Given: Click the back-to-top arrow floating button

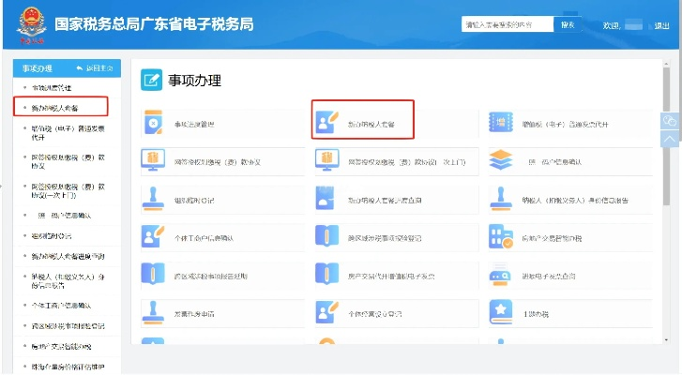Looking at the screenshot, I should 669,139.
